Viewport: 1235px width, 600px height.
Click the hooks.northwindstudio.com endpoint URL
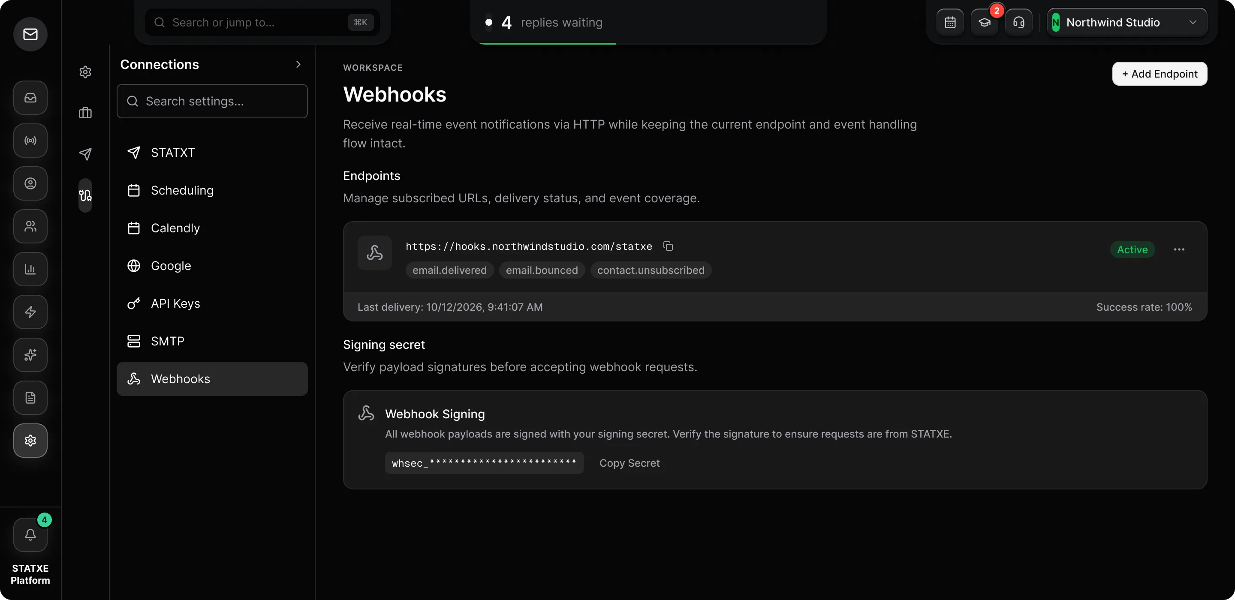529,246
